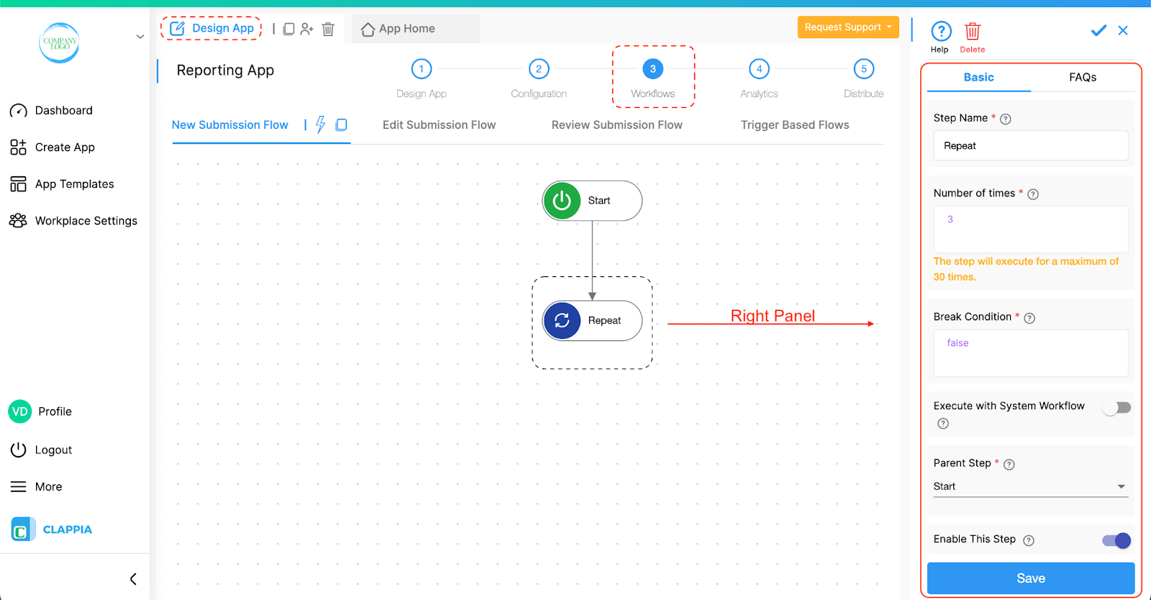Image resolution: width=1151 pixels, height=600 pixels.
Task: Click Number of times help icon
Action: (x=1033, y=194)
